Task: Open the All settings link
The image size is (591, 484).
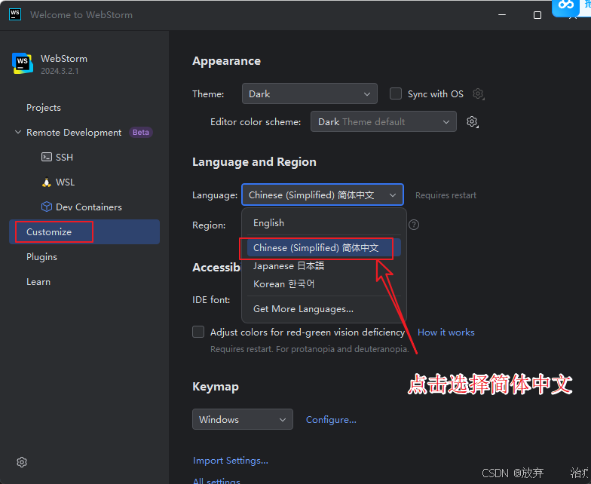Action: 216,481
